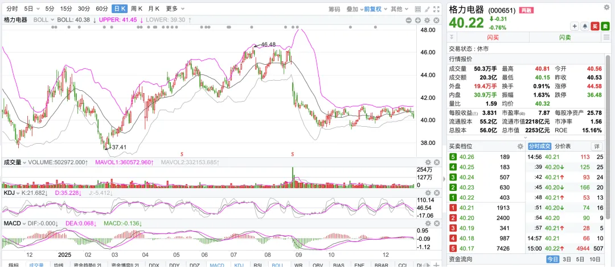Open the 更多 periods dropdown
The height and width of the screenshot is (267, 615).
tap(175, 9)
